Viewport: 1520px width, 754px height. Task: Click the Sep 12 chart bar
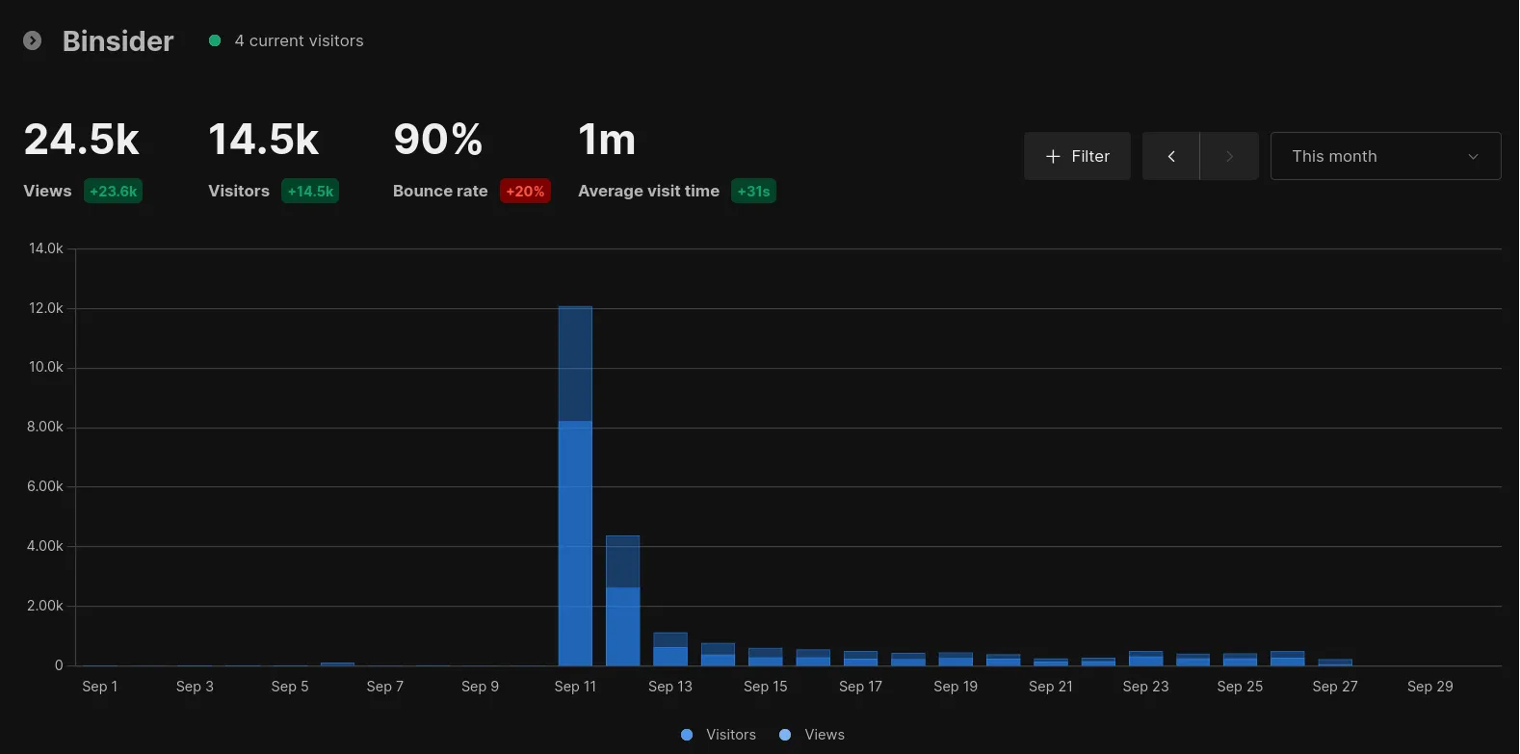(622, 600)
